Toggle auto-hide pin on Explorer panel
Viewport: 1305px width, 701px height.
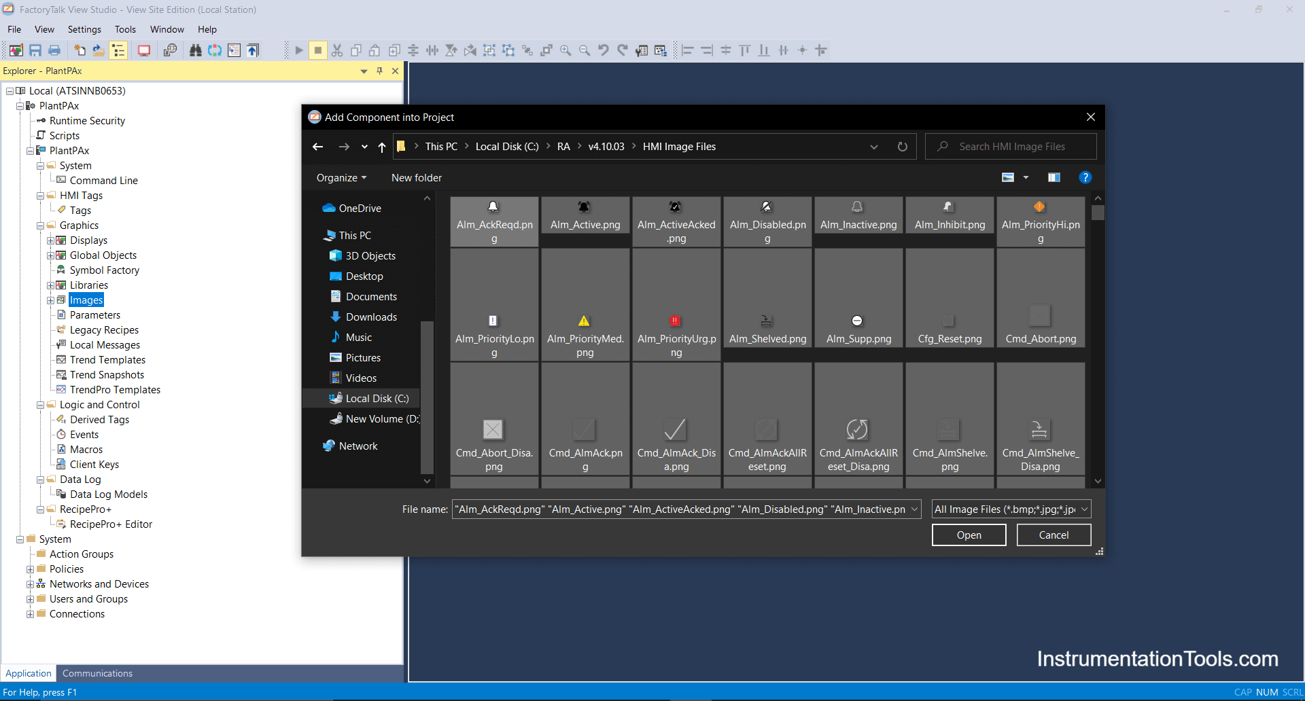(x=379, y=71)
